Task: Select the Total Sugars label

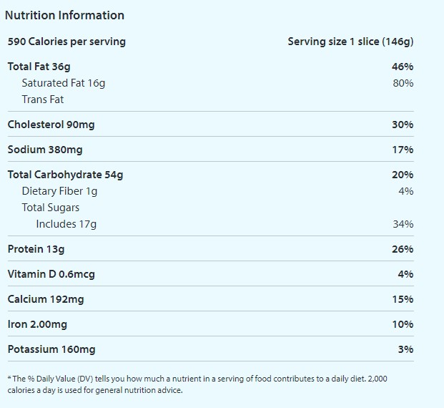Action: point(51,208)
